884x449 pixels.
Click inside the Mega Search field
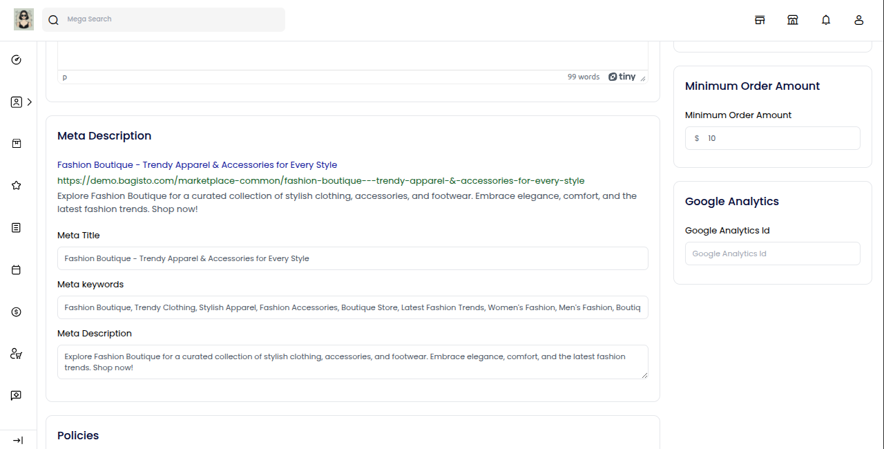click(x=164, y=19)
